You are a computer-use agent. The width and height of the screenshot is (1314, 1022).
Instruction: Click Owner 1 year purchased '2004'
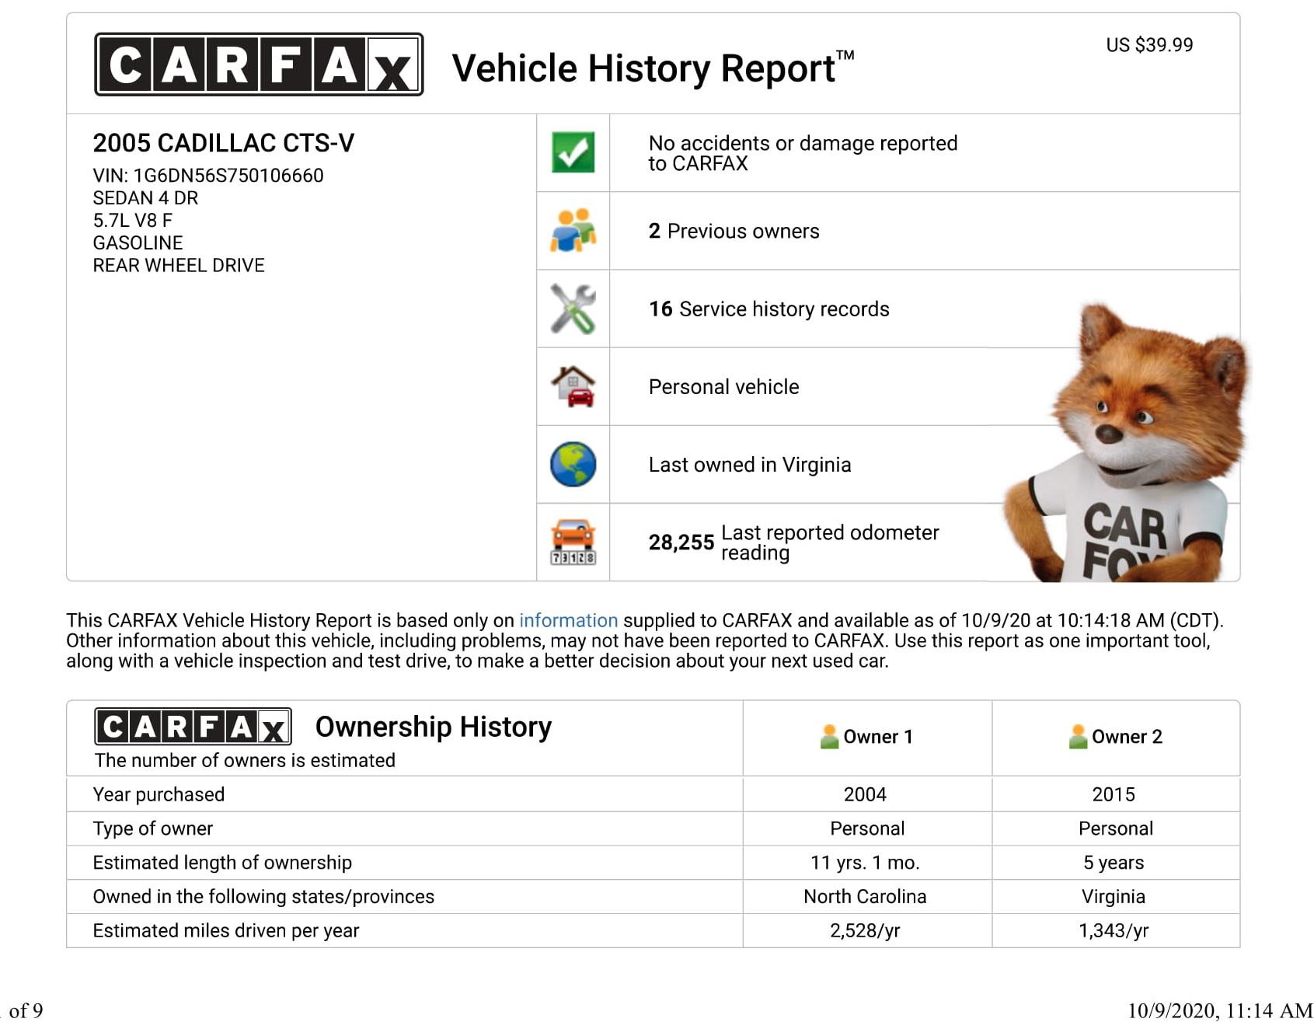pos(865,794)
